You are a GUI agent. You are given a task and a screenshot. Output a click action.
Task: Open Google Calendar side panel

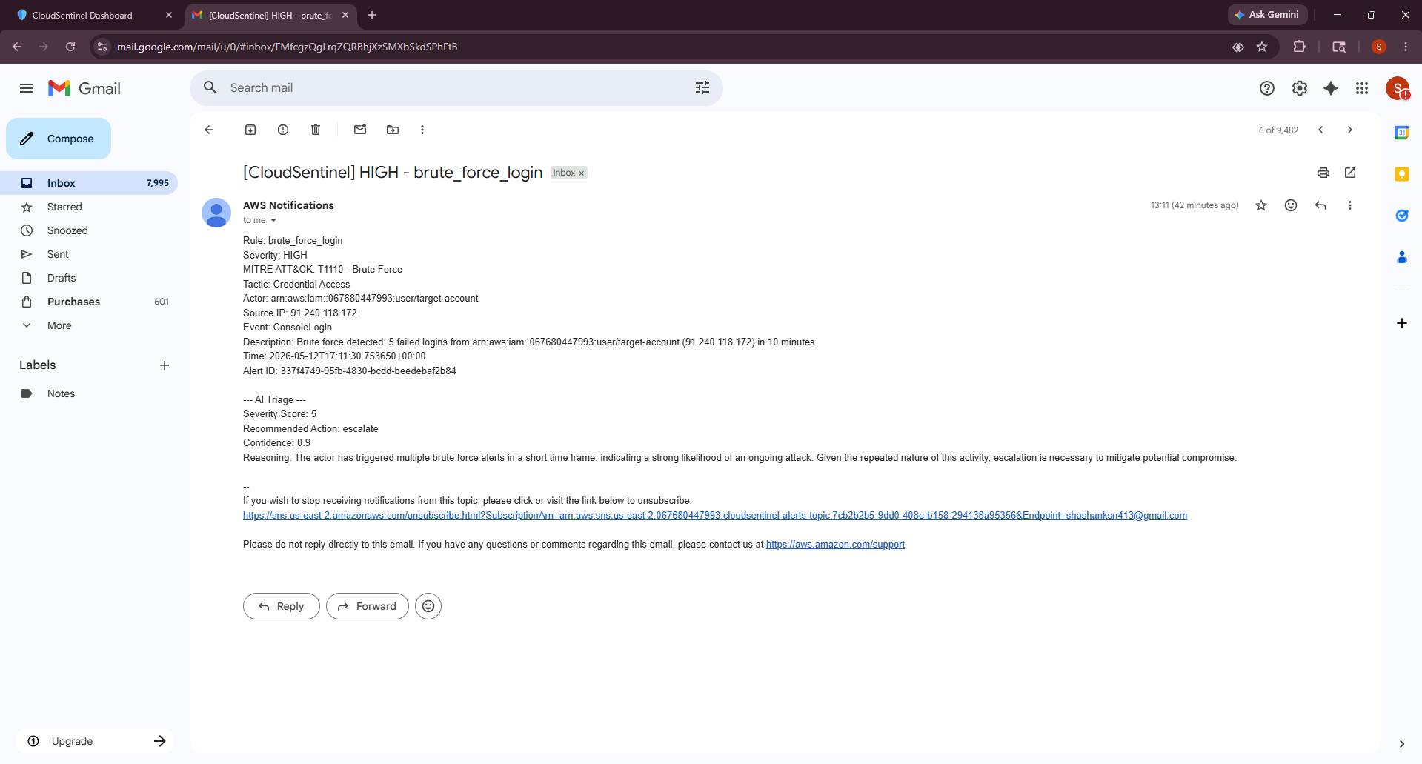(x=1402, y=133)
